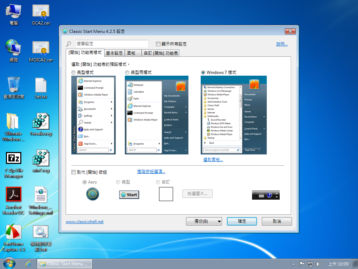This screenshot has height=269, width=358.
Task: Select the GCA2.cer certificate icon
Action: pyautogui.click(x=41, y=15)
